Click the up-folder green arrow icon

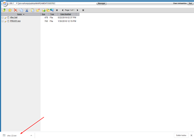coord(4,10)
